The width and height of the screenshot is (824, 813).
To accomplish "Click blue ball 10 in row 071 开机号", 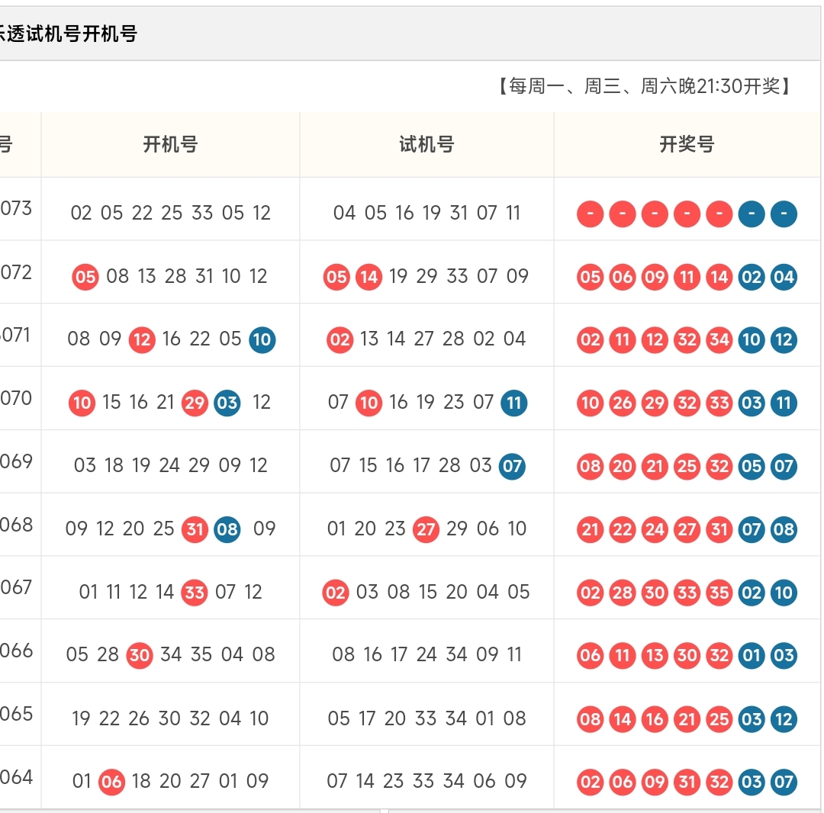I will tap(262, 340).
